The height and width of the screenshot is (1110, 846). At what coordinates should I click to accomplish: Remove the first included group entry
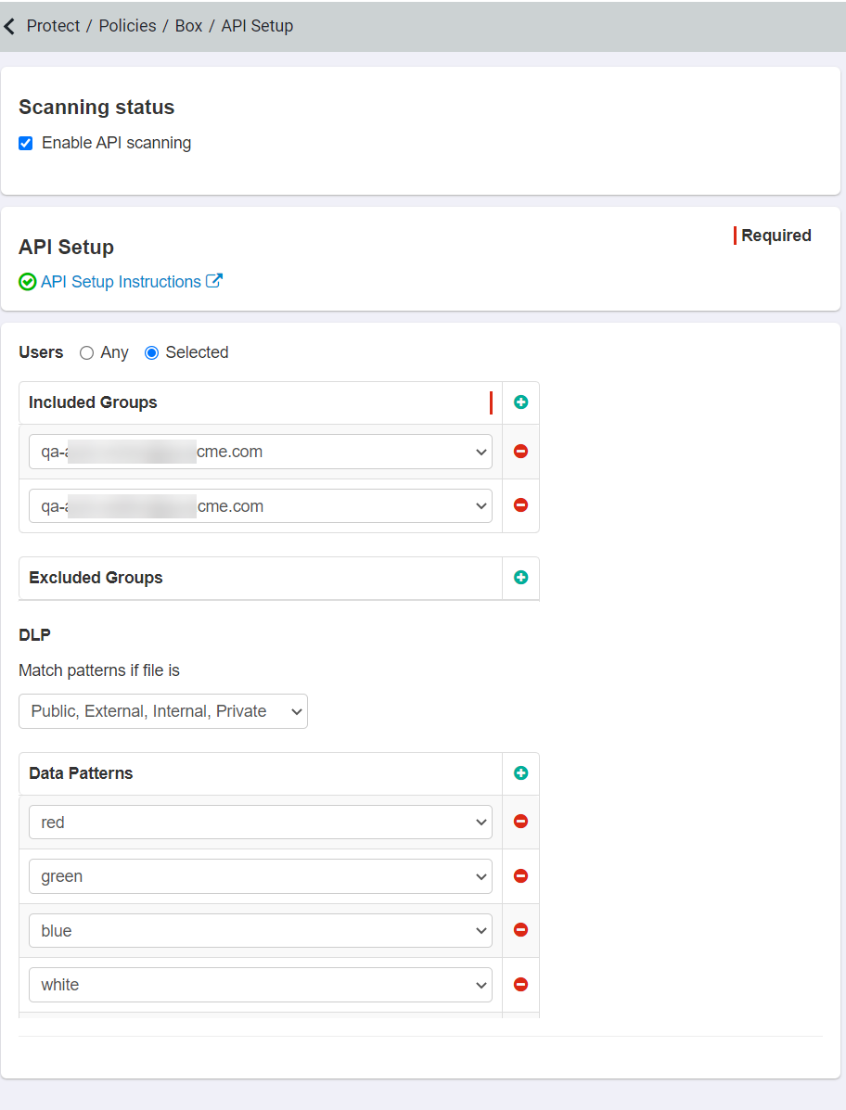coord(520,451)
